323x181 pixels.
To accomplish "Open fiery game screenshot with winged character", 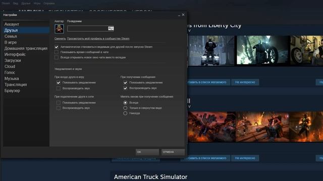I will point(211,127).
